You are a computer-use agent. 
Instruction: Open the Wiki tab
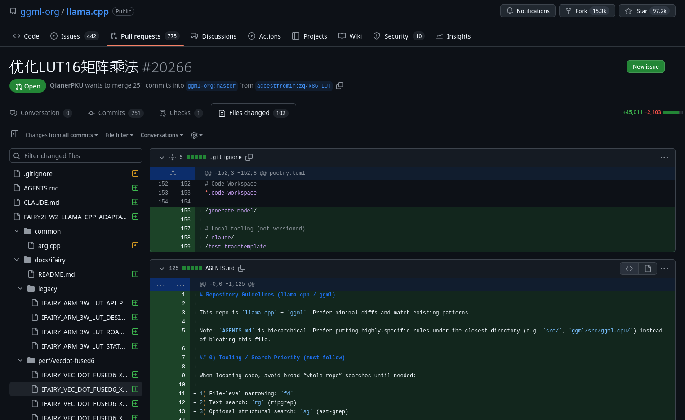[x=350, y=36]
